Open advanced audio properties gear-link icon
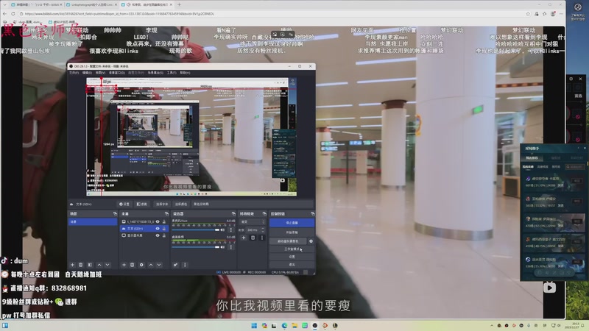589x331 pixels. [175, 265]
